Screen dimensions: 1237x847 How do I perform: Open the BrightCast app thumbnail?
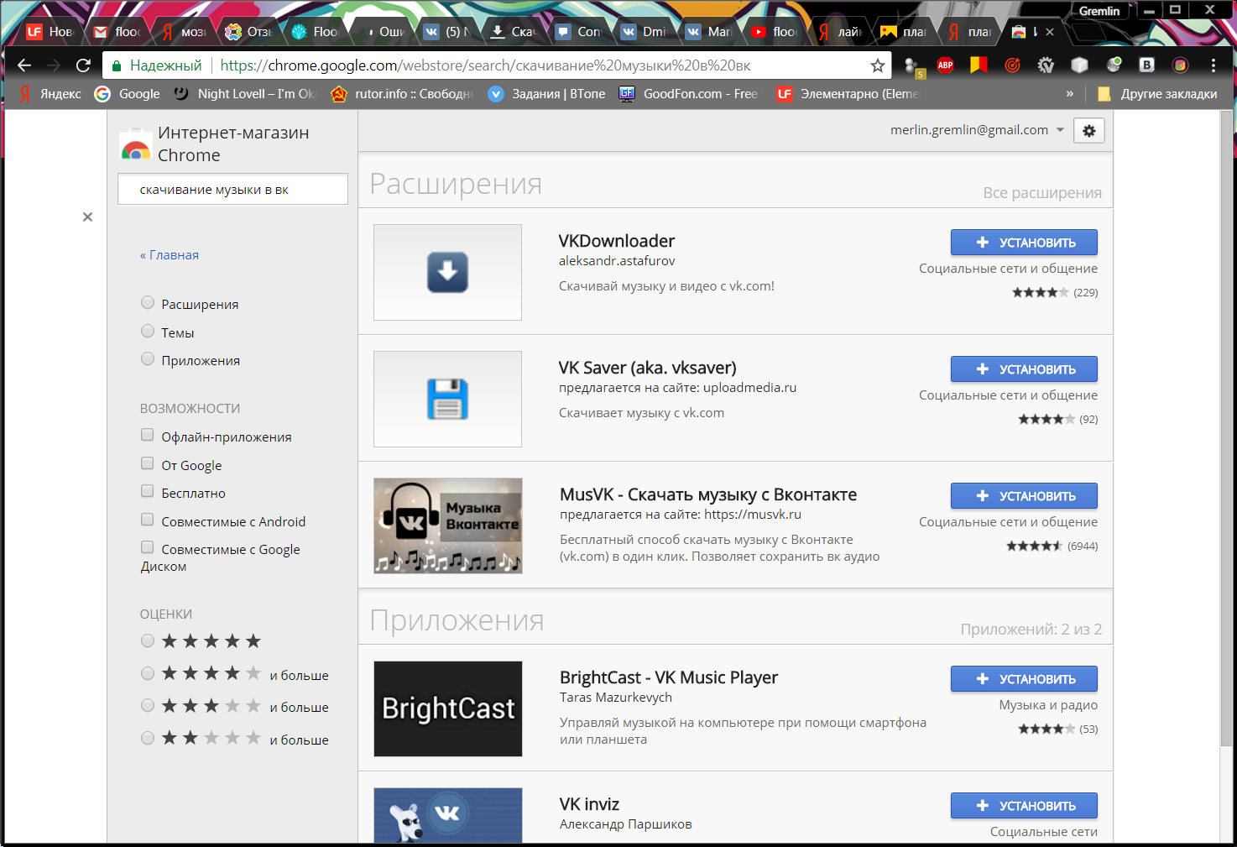pos(448,708)
